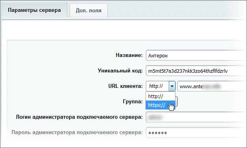Image resolution: width=247 pixels, height=148 pixels.
Task: Select the Параметры сервера tab
Action: click(x=34, y=9)
